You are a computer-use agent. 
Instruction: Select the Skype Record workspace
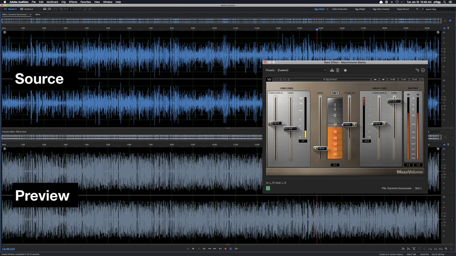[403, 9]
